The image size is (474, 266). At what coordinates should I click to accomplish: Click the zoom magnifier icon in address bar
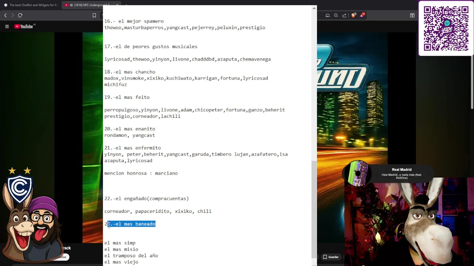336,15
